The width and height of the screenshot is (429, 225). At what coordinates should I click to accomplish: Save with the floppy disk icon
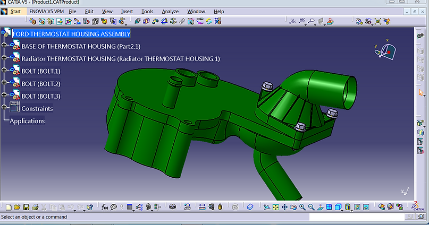(x=26, y=207)
